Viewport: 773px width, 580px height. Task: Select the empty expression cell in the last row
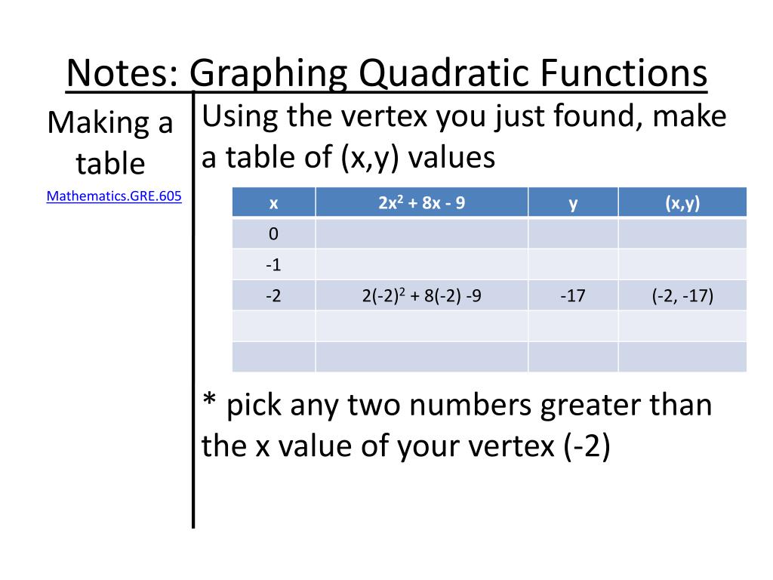pyautogui.click(x=421, y=356)
